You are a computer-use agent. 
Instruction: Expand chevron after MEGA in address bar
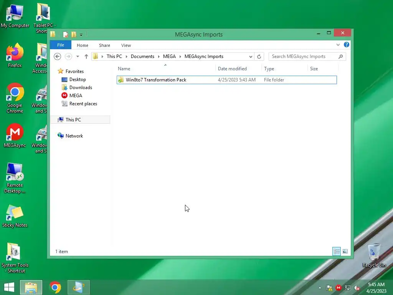click(180, 56)
